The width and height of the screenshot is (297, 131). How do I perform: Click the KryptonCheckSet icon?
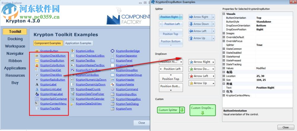coord(37,70)
